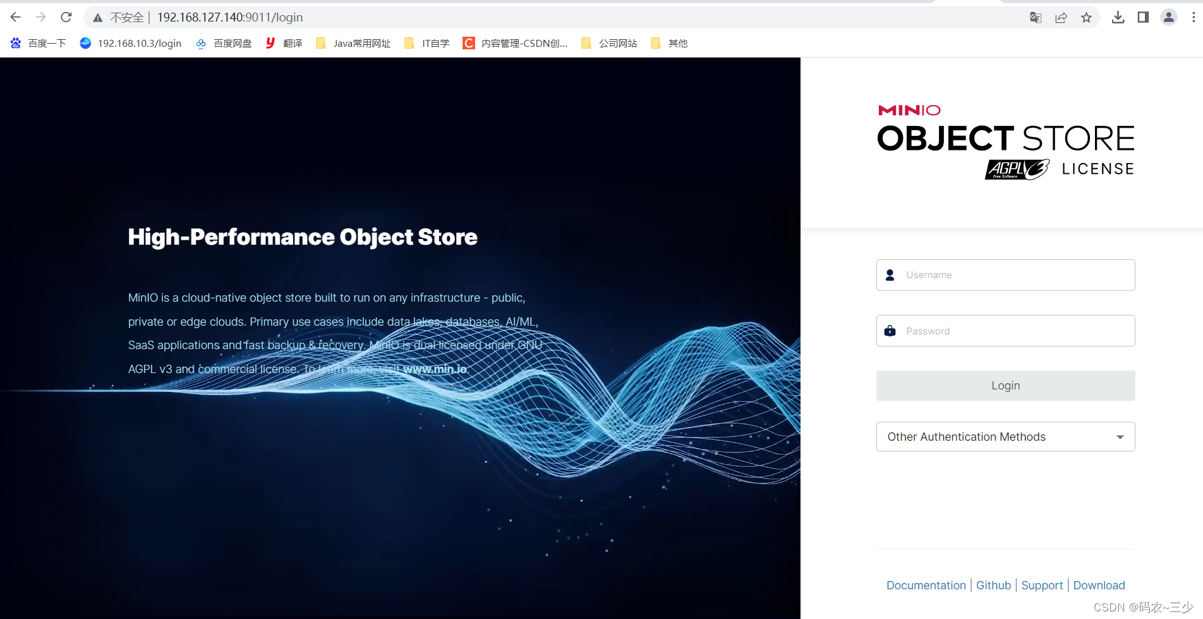
Task: Toggle the browser side panel icon
Action: coord(1143,18)
